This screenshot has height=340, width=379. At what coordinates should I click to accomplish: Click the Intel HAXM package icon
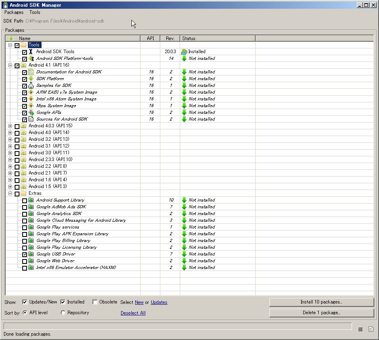tap(31, 267)
